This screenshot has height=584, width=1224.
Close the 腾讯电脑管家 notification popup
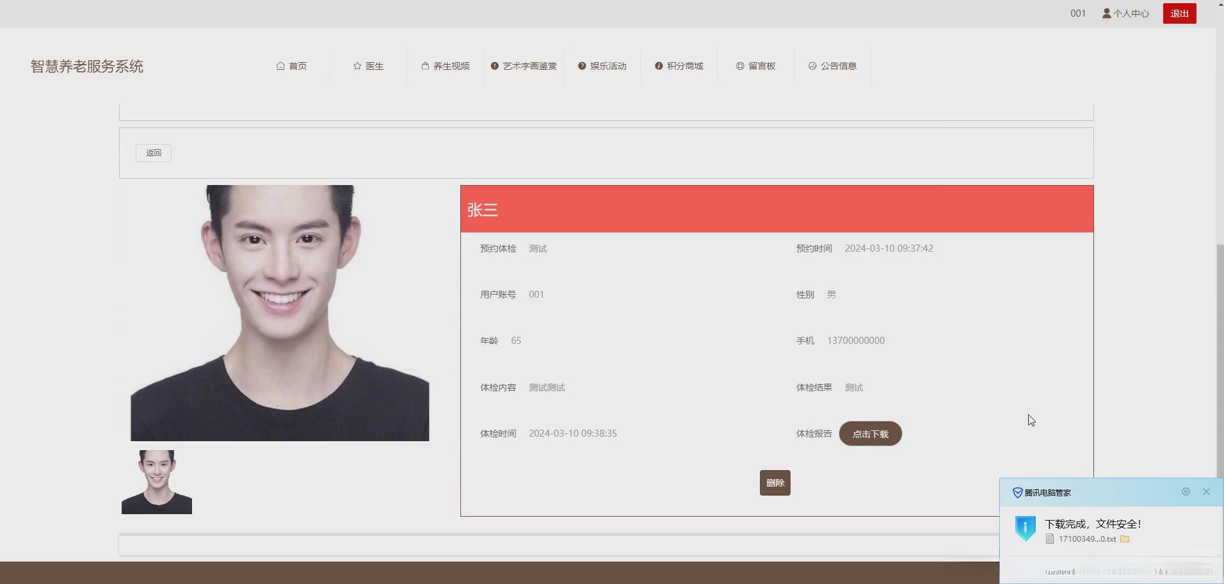[x=1206, y=492]
